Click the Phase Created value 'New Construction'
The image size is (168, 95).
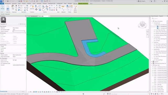17,55
